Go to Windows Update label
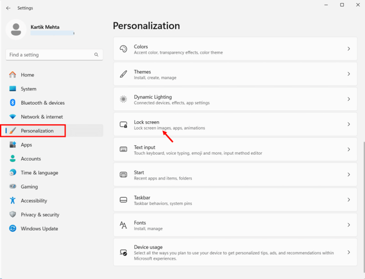365x279 pixels. (x=39, y=229)
